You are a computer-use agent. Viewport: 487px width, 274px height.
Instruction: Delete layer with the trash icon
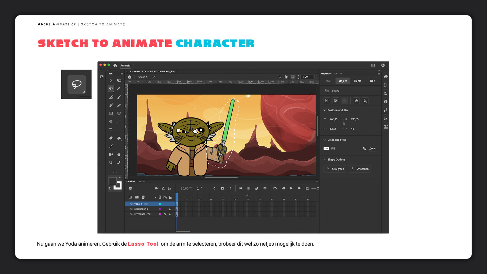(x=143, y=197)
